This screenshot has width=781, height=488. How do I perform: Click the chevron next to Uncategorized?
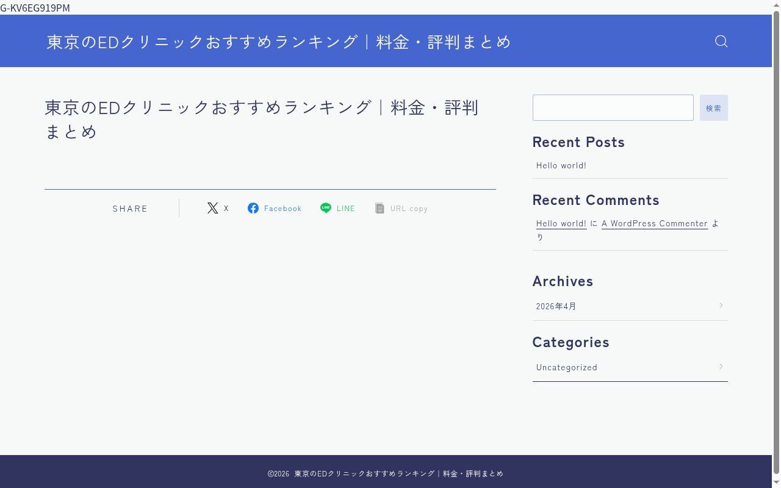[721, 367]
